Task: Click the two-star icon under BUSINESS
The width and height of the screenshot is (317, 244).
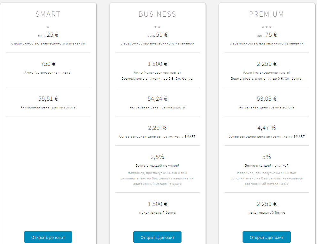Action: (x=157, y=27)
